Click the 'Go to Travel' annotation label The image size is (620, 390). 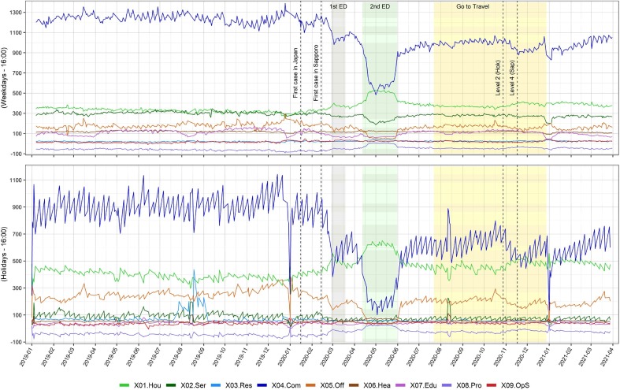pos(473,6)
